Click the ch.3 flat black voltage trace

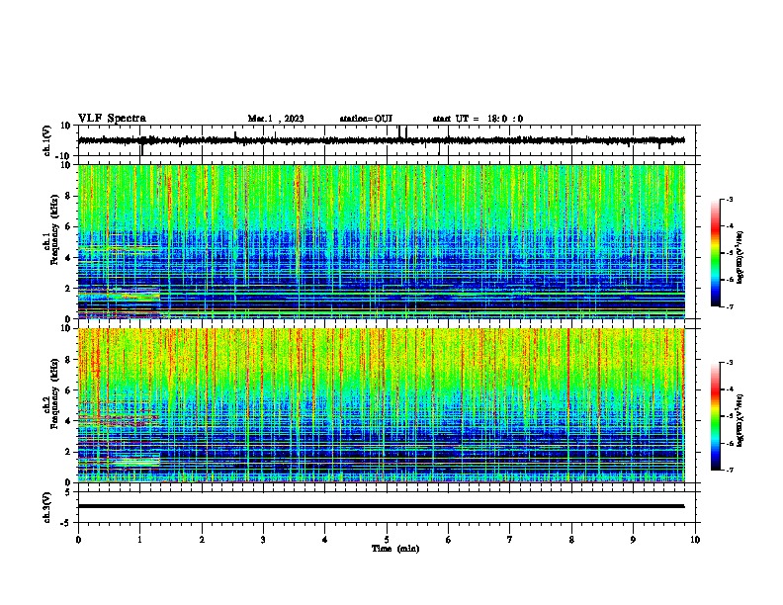click(x=382, y=506)
